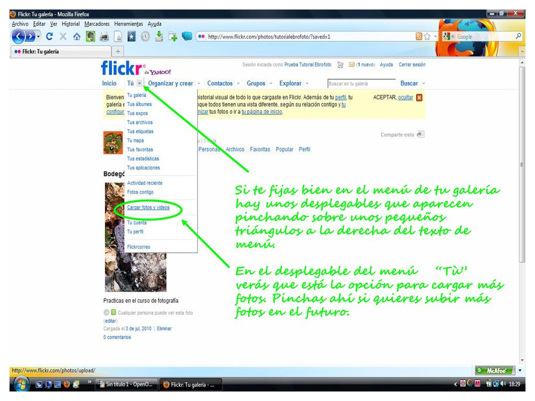Click the Buscar en tu galería search field
Screen dimensions: 535x401
(362, 84)
